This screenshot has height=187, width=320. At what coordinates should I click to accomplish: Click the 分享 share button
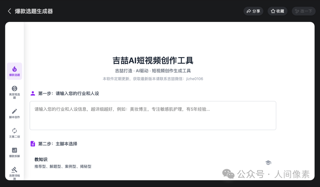coord(253,11)
